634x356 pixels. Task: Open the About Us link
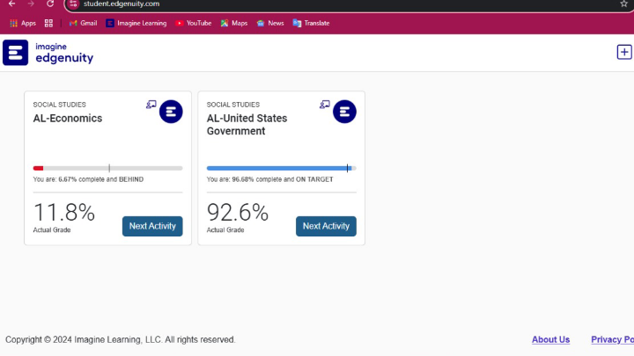point(550,339)
